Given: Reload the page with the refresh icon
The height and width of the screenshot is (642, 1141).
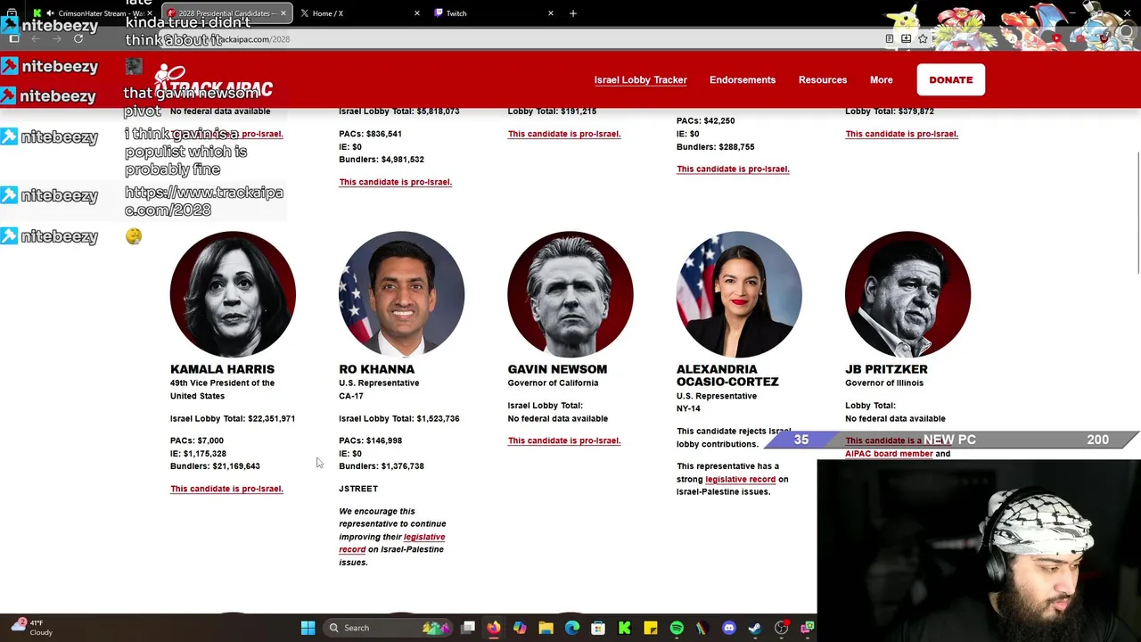Looking at the screenshot, I should (78, 38).
